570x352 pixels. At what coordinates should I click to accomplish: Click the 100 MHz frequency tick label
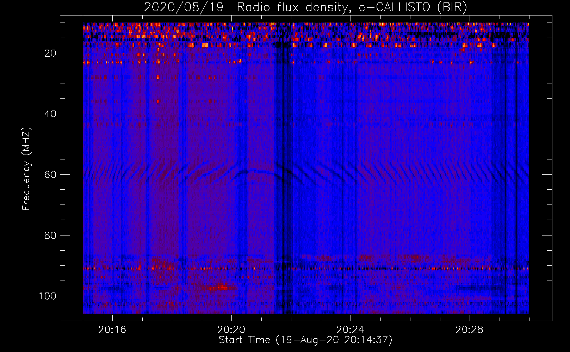48,296
